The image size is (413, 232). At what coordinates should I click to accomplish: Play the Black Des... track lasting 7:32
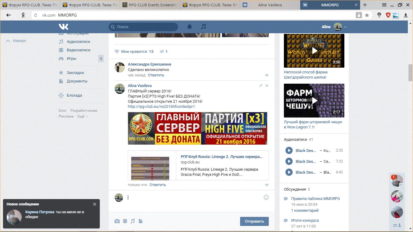pos(289,161)
